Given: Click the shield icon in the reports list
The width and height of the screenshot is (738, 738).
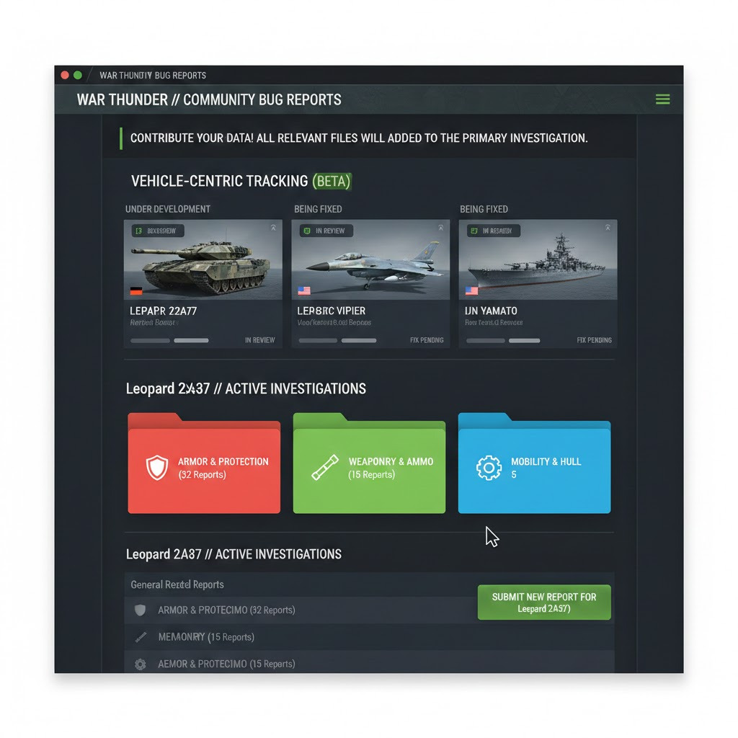Looking at the screenshot, I should pos(140,610).
